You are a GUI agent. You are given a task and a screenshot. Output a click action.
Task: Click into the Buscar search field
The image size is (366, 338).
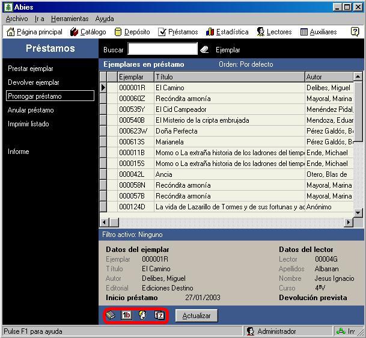162,50
